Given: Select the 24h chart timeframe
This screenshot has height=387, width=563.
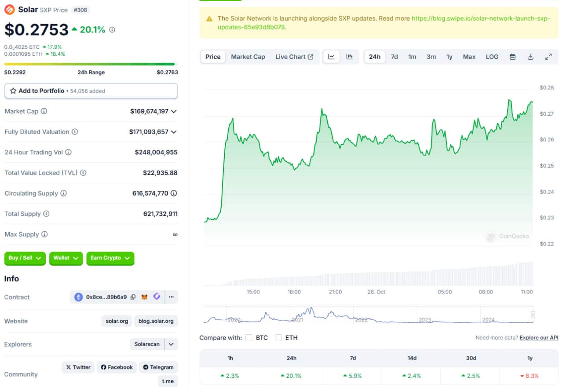Looking at the screenshot, I should click(375, 57).
